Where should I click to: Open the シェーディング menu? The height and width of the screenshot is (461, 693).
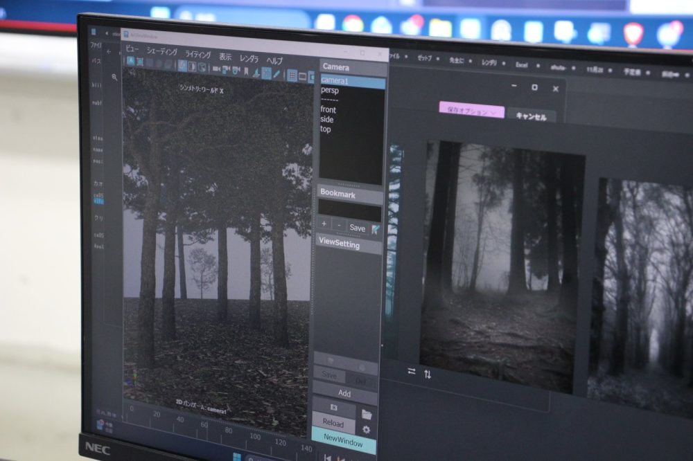161,52
